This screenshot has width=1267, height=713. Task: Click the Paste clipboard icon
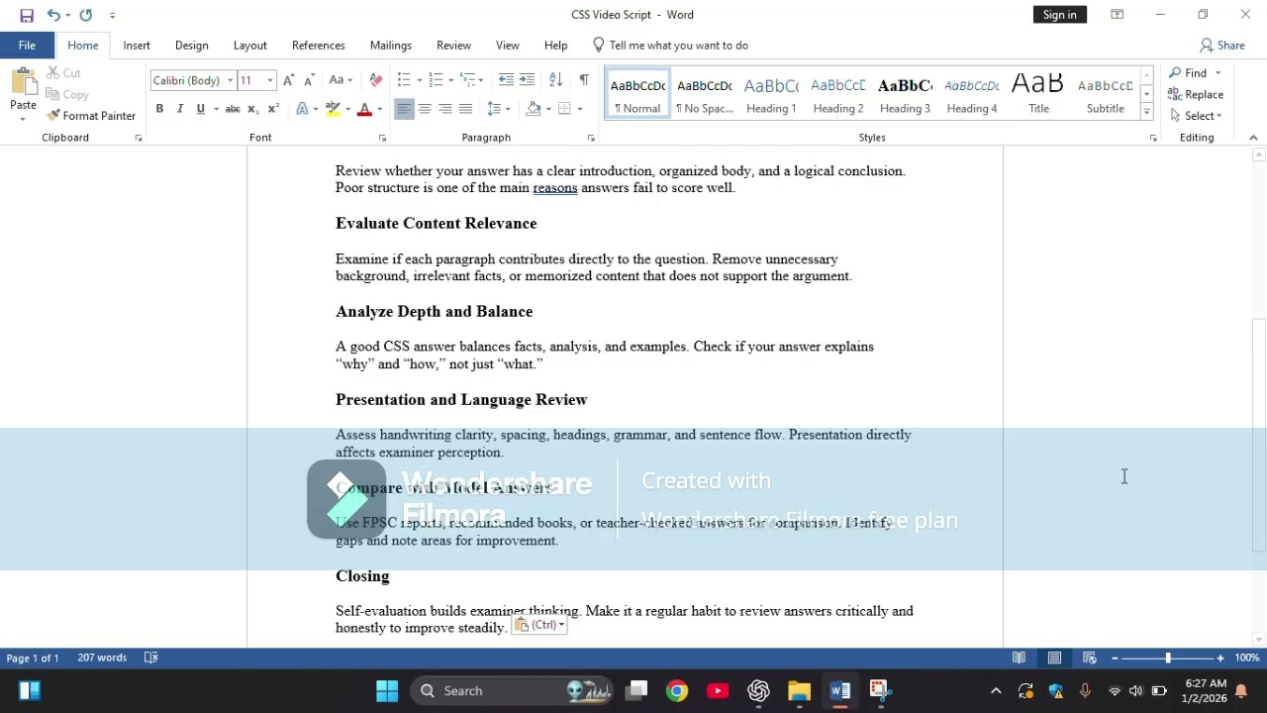click(x=23, y=81)
